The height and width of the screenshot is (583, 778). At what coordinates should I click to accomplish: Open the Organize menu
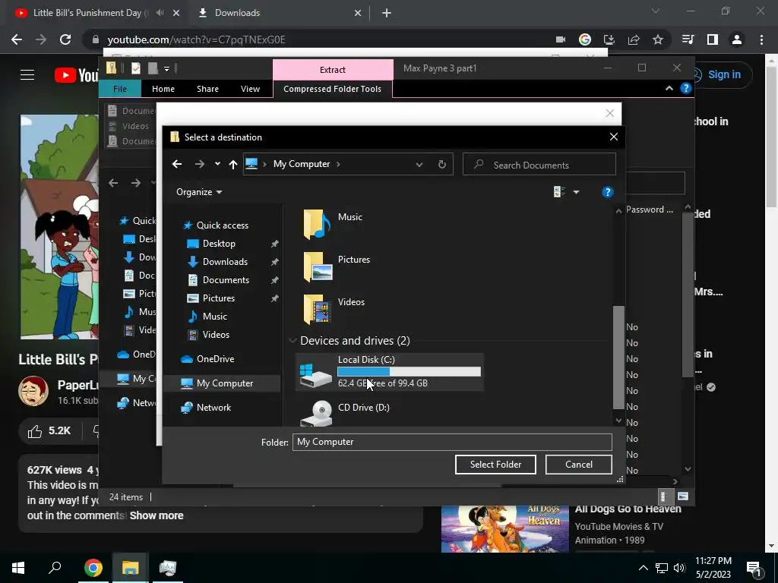(199, 192)
